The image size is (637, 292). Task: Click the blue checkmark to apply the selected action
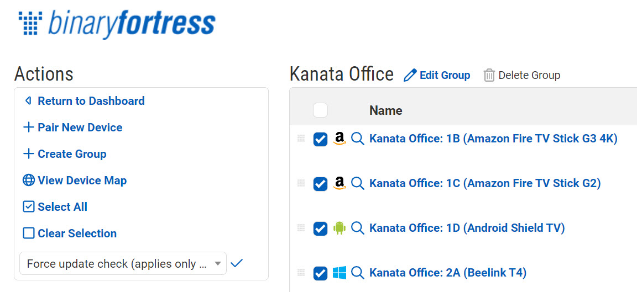(237, 263)
